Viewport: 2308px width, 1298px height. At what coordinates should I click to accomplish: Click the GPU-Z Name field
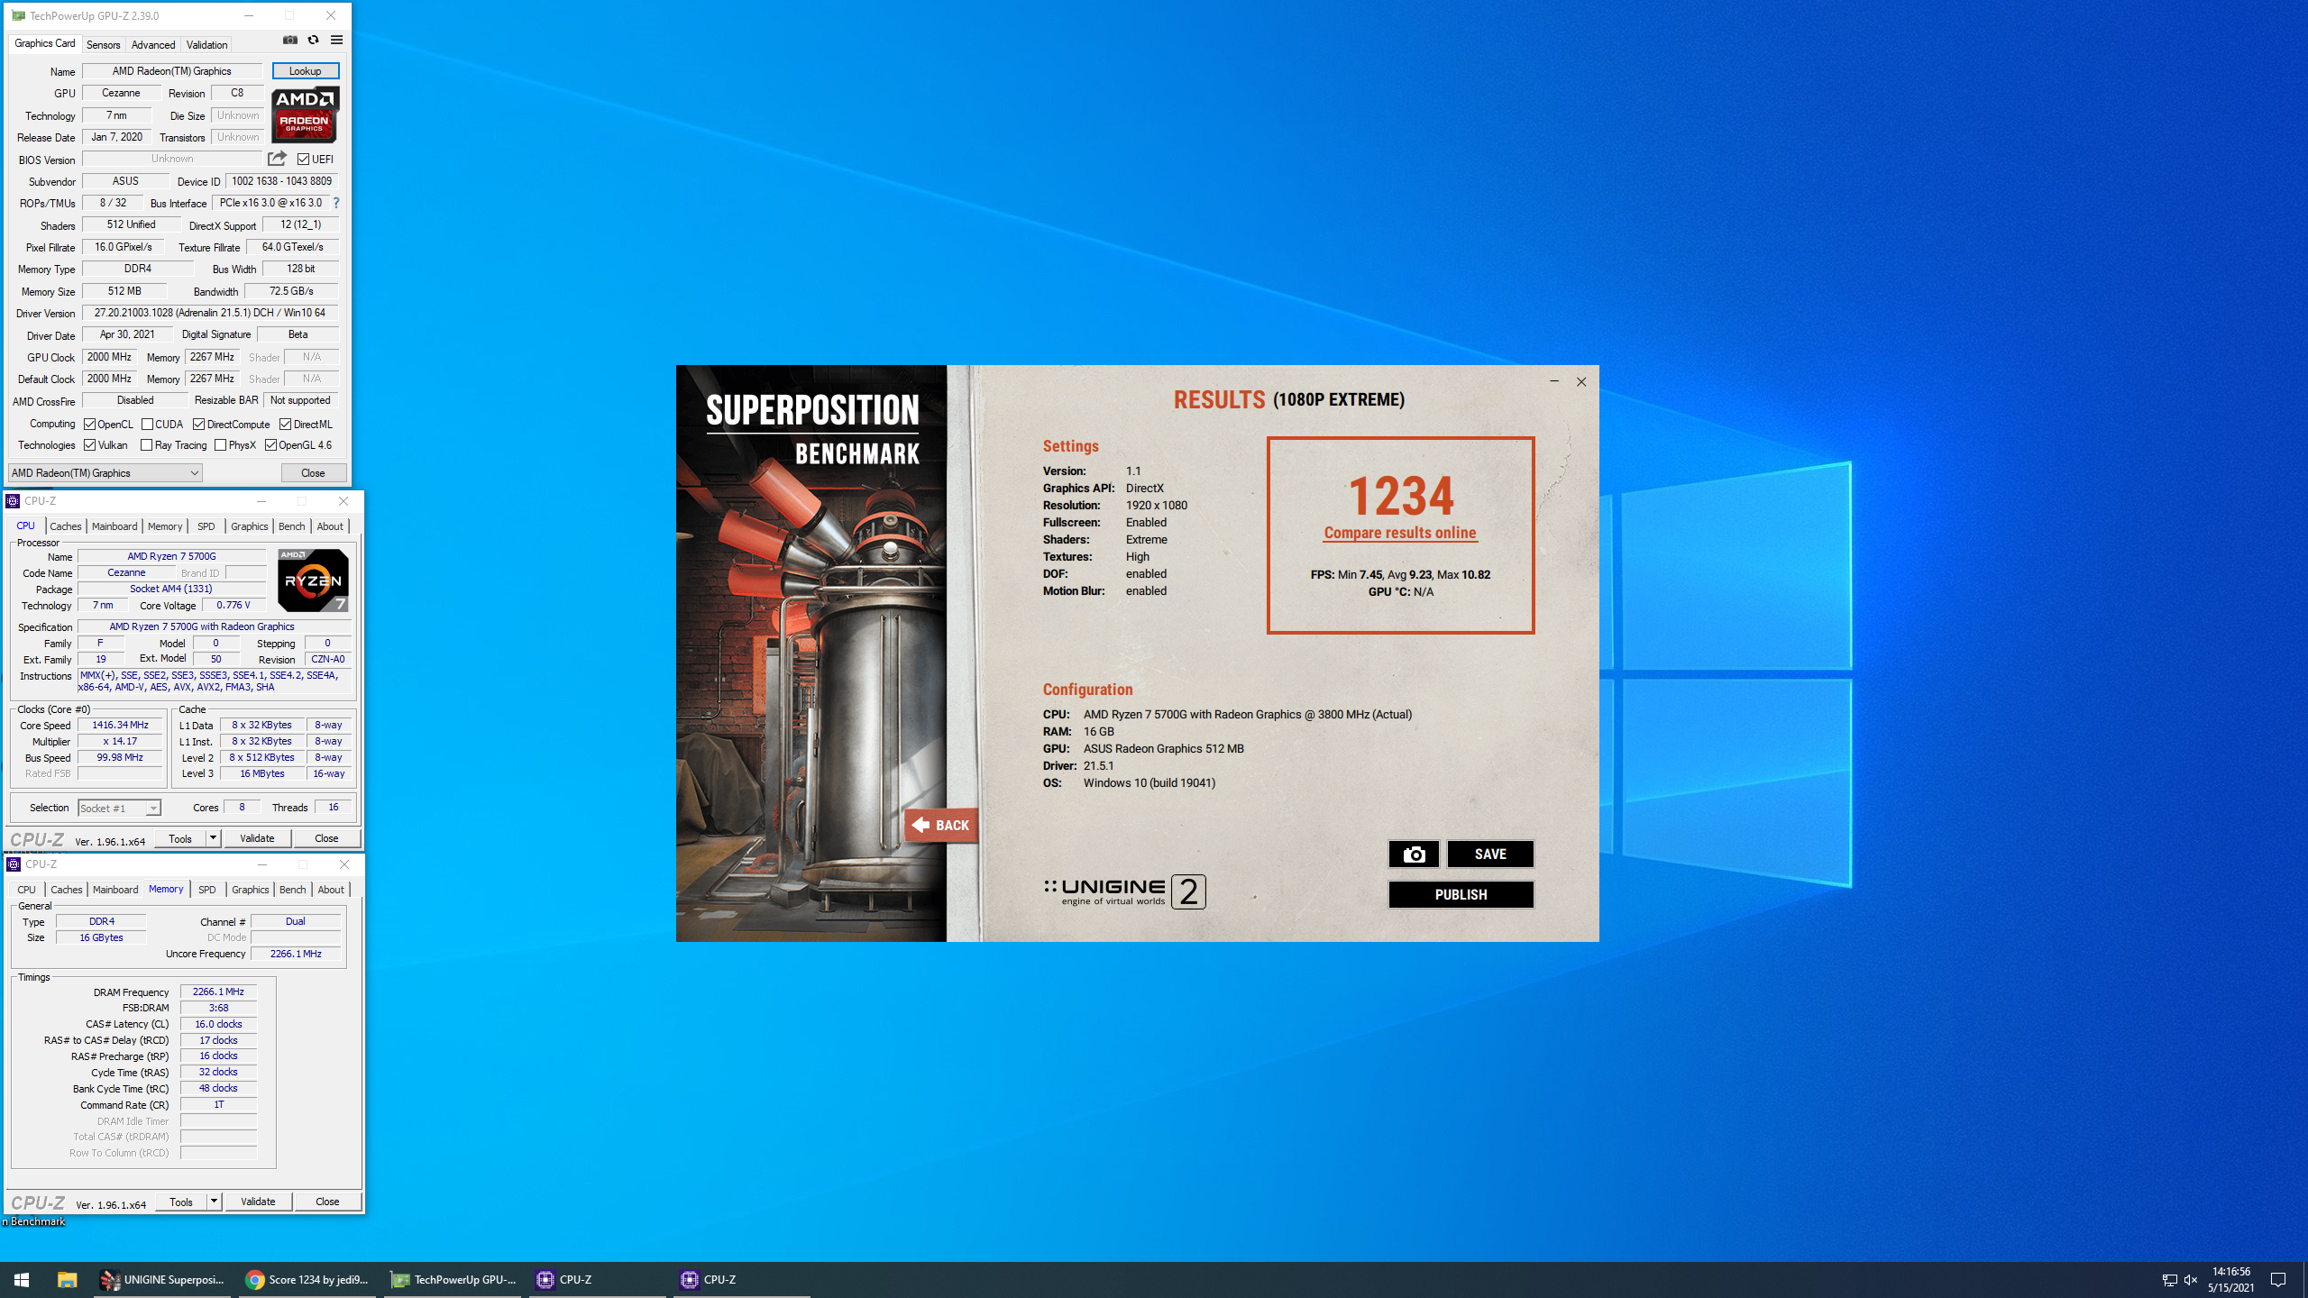click(x=172, y=71)
